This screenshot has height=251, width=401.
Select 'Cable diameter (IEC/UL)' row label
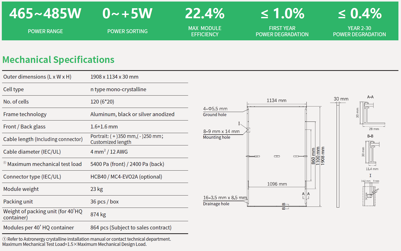[x=32, y=152]
